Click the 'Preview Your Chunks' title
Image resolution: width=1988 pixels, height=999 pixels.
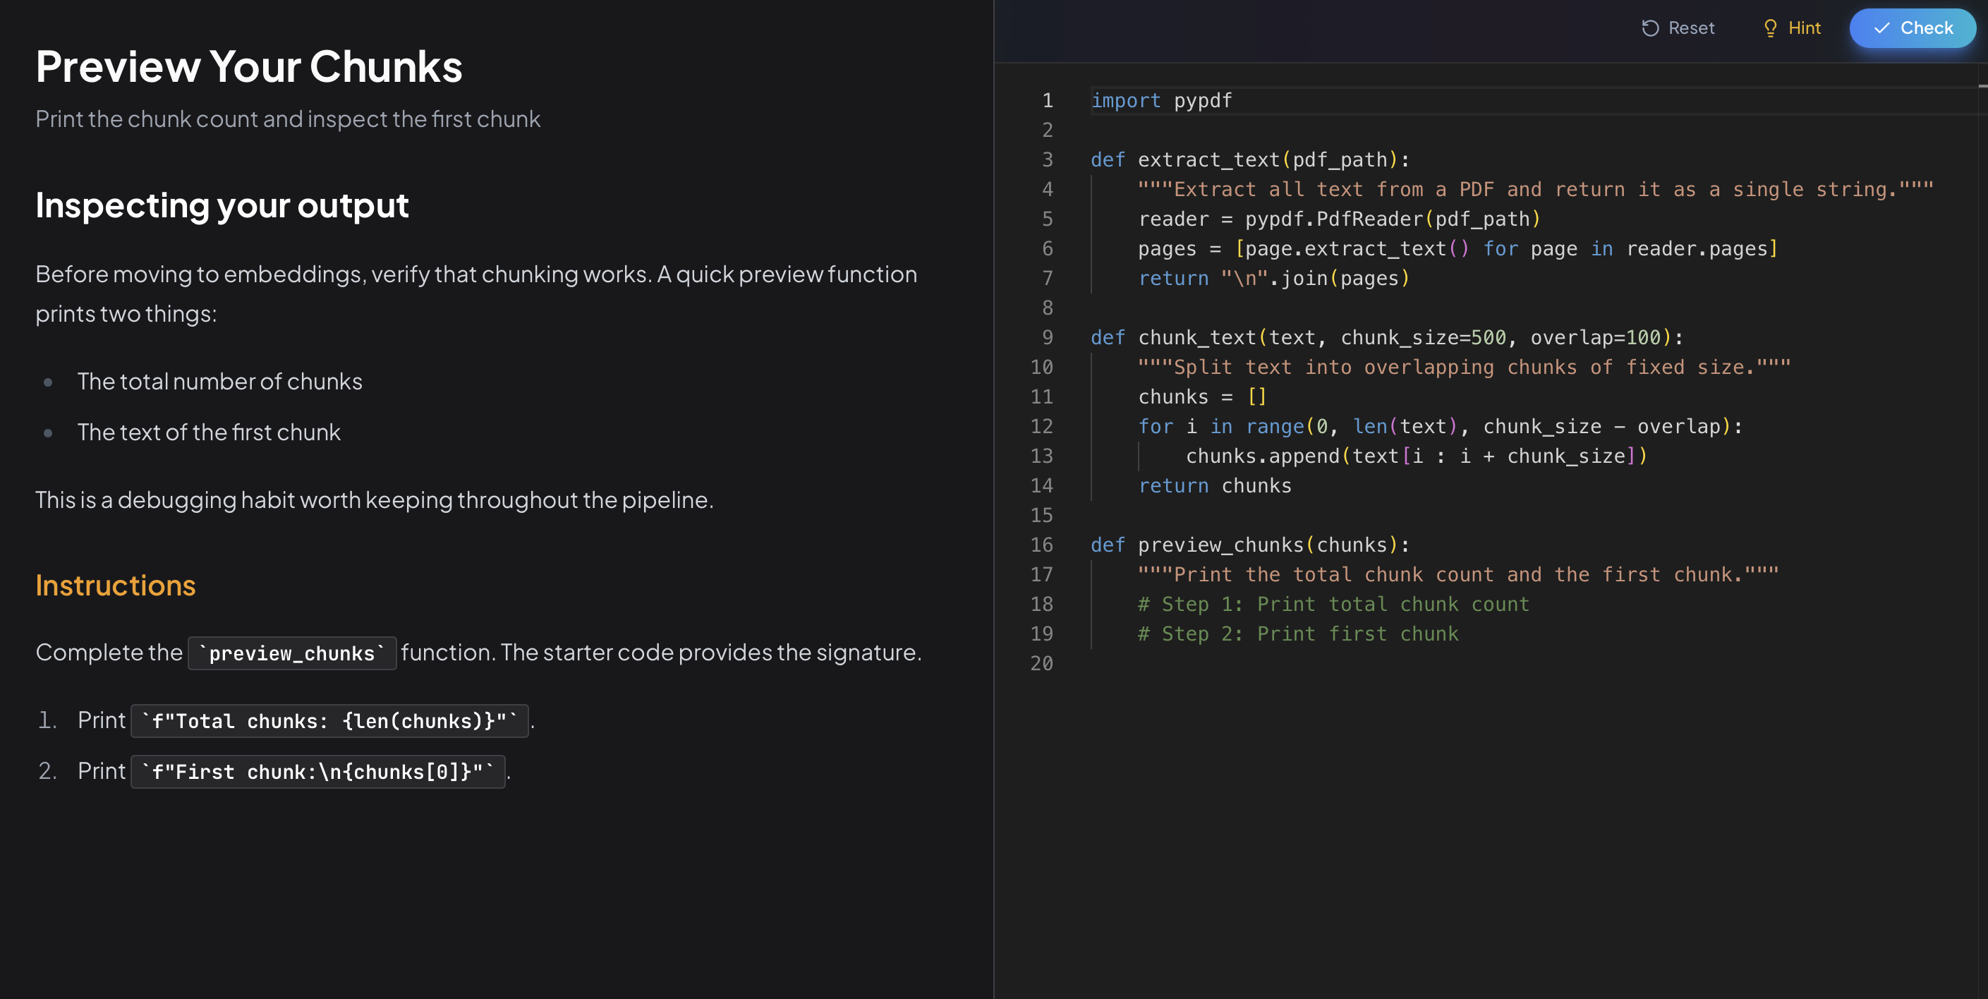click(x=248, y=67)
